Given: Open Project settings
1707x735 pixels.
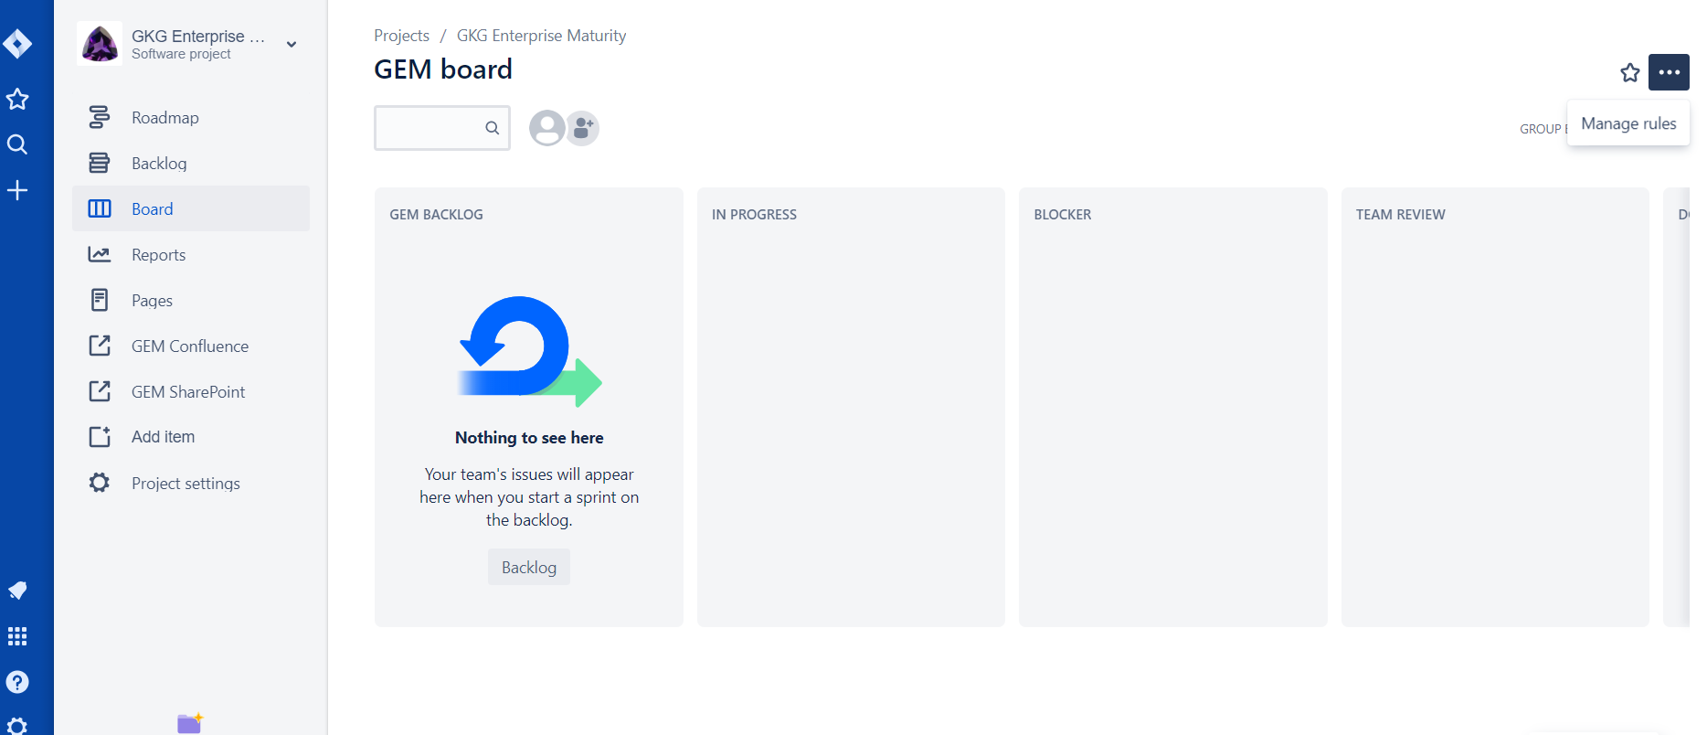Looking at the screenshot, I should coord(191,483).
